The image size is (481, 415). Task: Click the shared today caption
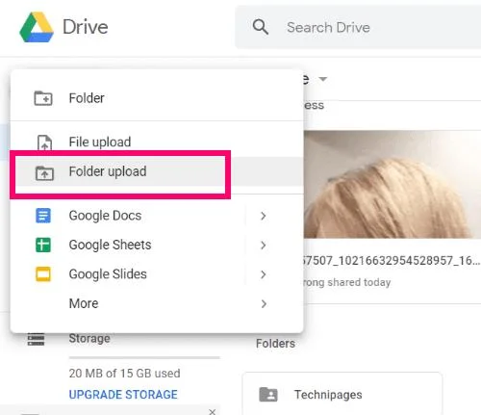347,282
